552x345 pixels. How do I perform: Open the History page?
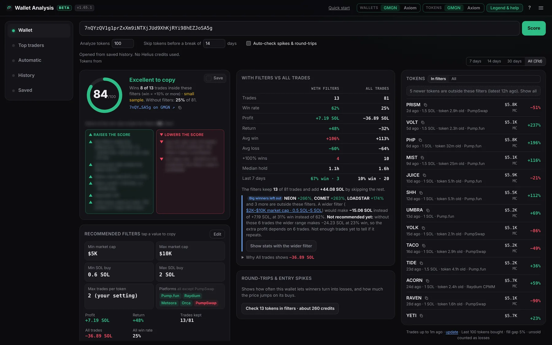coord(39,75)
